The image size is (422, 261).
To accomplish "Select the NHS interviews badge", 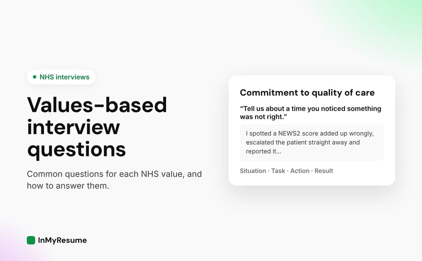I will pyautogui.click(x=61, y=77).
